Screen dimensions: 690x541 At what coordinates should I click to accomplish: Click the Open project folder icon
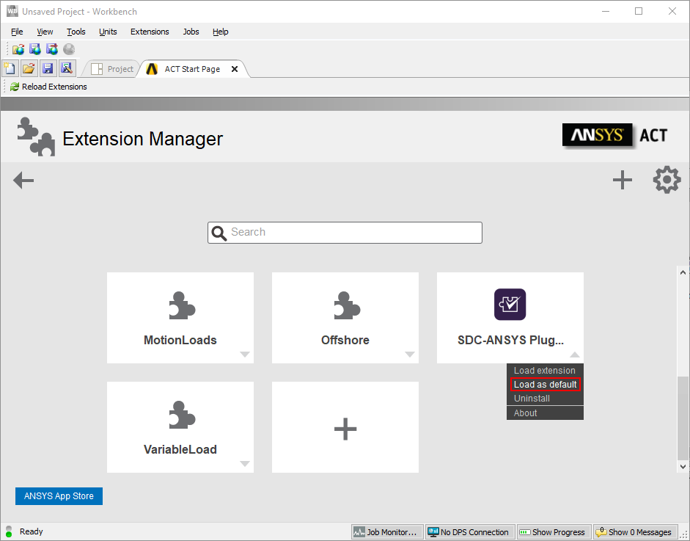coord(29,68)
